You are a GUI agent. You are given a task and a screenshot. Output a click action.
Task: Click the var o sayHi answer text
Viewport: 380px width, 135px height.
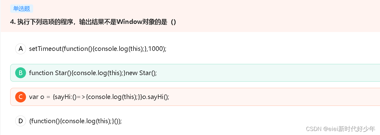(x=99, y=97)
